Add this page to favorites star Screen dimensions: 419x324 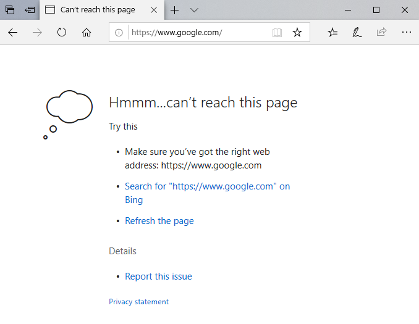pyautogui.click(x=297, y=33)
